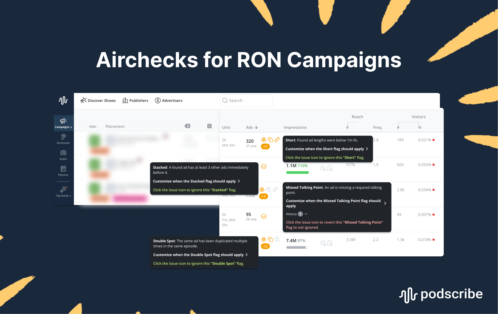
Task: Toggle the Double Spot issue icon in first row
Action: pyautogui.click(x=270, y=140)
